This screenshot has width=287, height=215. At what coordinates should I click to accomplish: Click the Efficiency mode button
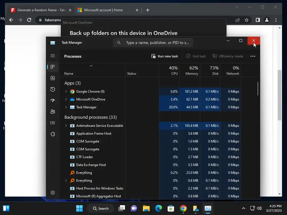click(228, 56)
